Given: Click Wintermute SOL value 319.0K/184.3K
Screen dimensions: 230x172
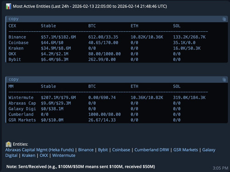Looking at the screenshot, I should tap(190, 98).
